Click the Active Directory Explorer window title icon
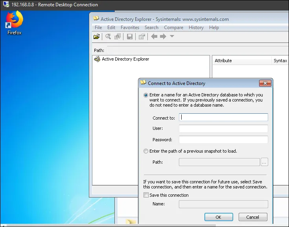Image resolution: width=289 pixels, height=227 pixels. pos(96,18)
